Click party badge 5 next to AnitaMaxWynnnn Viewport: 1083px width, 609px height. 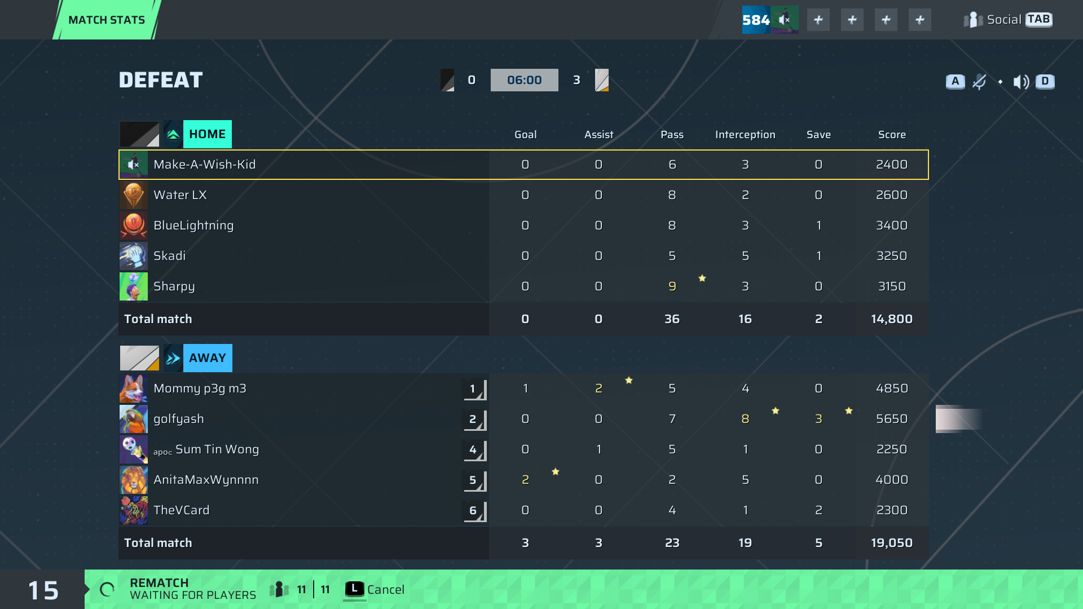474,480
